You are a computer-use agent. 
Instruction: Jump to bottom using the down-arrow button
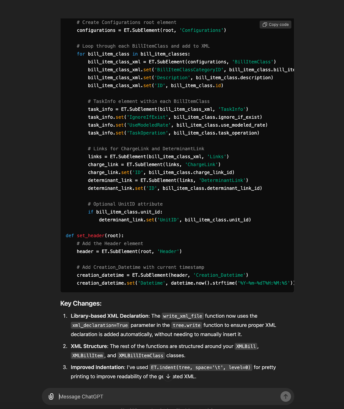(x=168, y=376)
